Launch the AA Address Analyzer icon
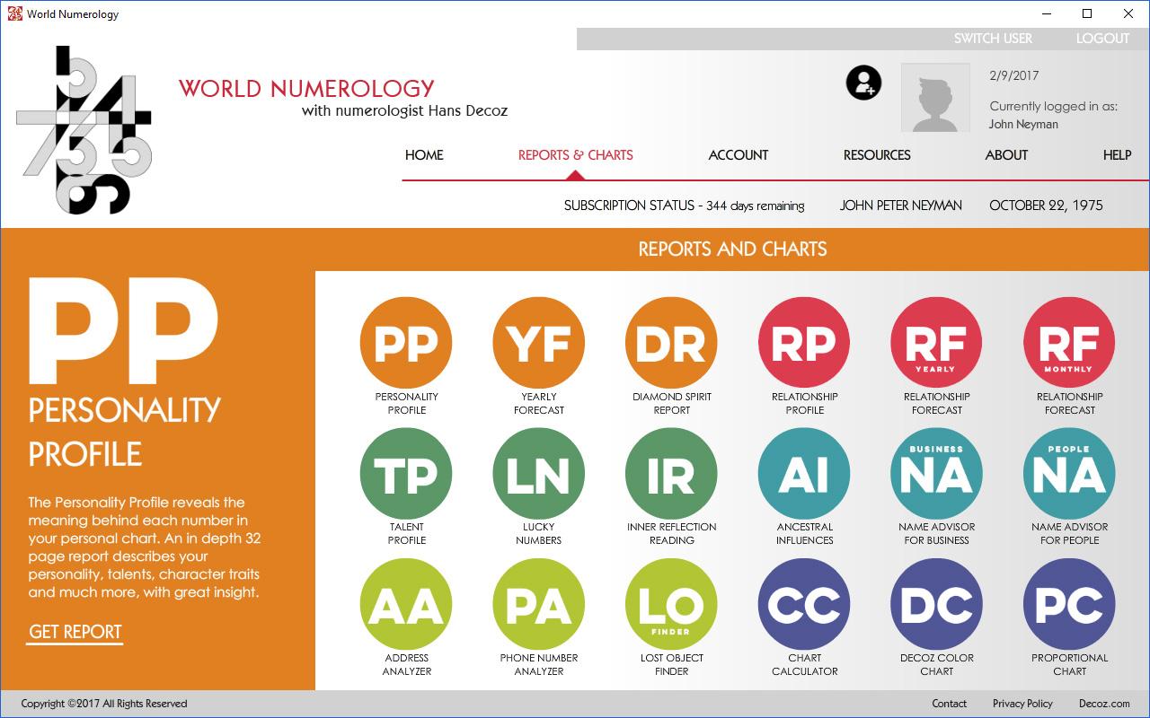The height and width of the screenshot is (718, 1150). [406, 604]
